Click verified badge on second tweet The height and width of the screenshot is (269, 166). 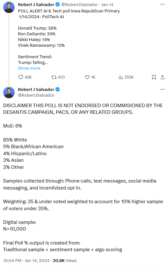(57, 89)
